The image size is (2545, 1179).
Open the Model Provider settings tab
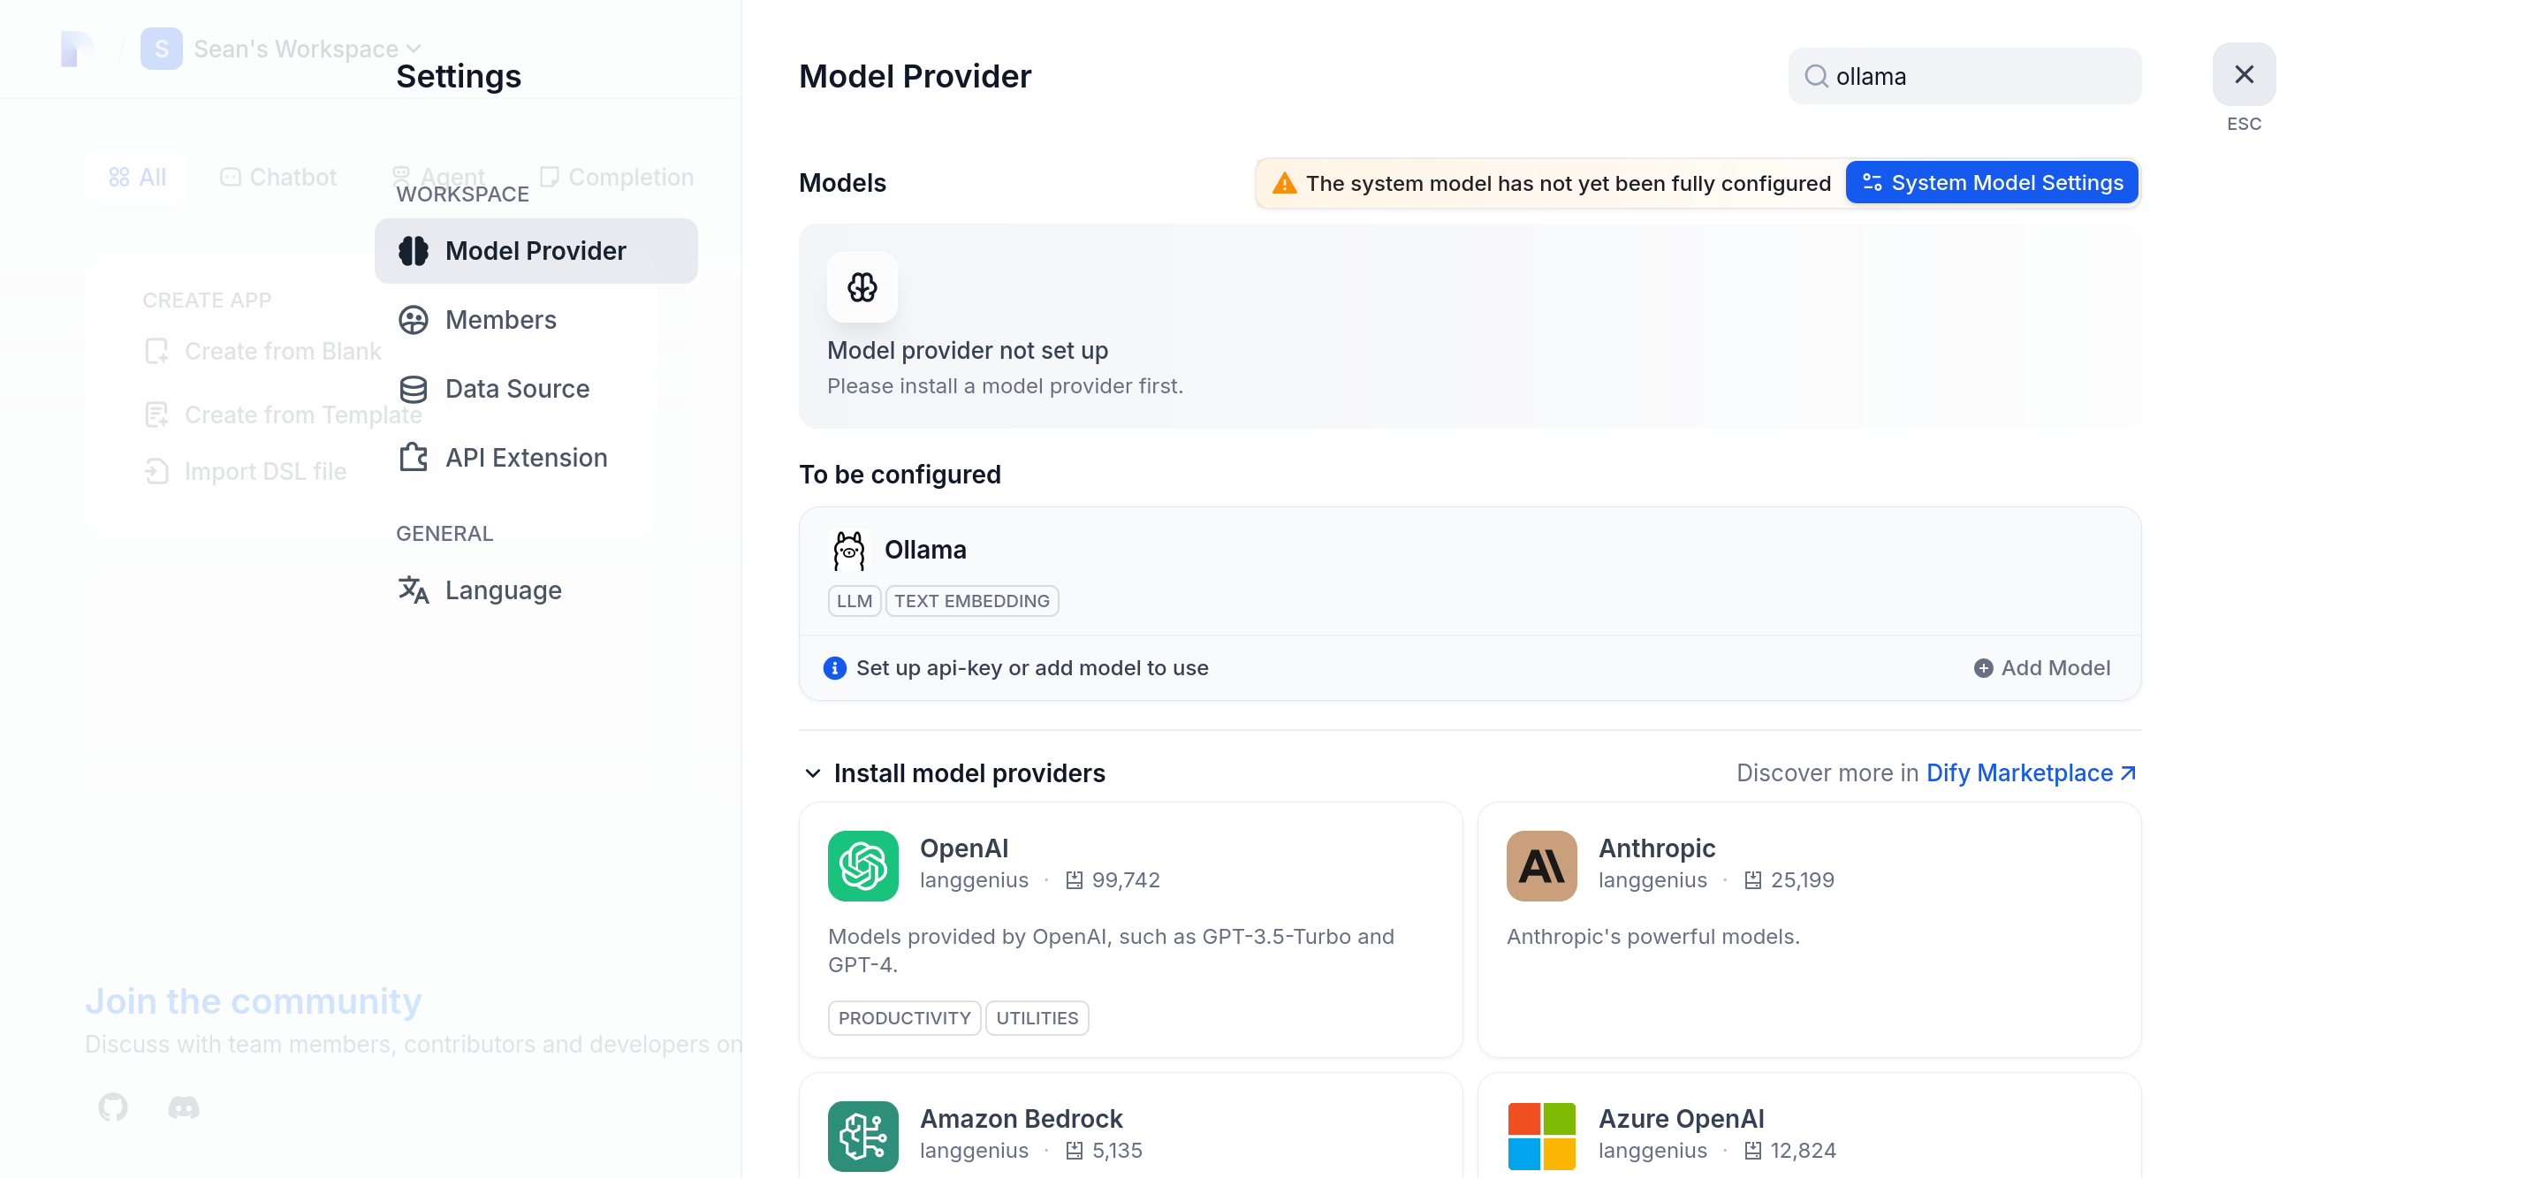536,251
